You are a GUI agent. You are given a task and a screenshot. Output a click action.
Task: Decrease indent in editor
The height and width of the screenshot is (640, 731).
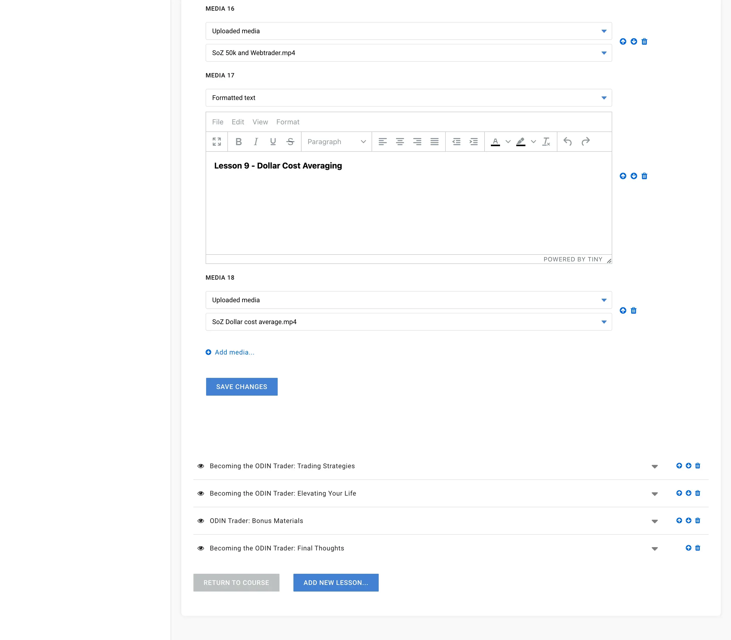(456, 142)
